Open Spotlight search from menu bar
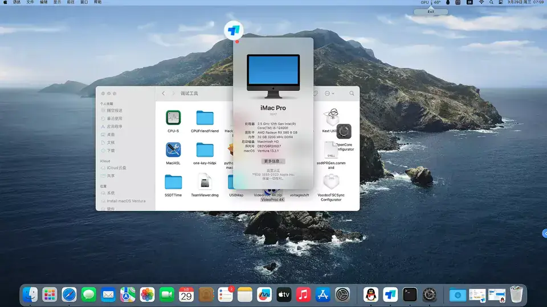 pos(491,2)
